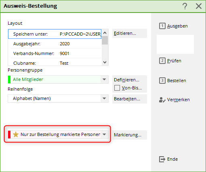Click the layout list scroll-down arrow
Viewport: 206px width, 172px height.
tap(105, 62)
